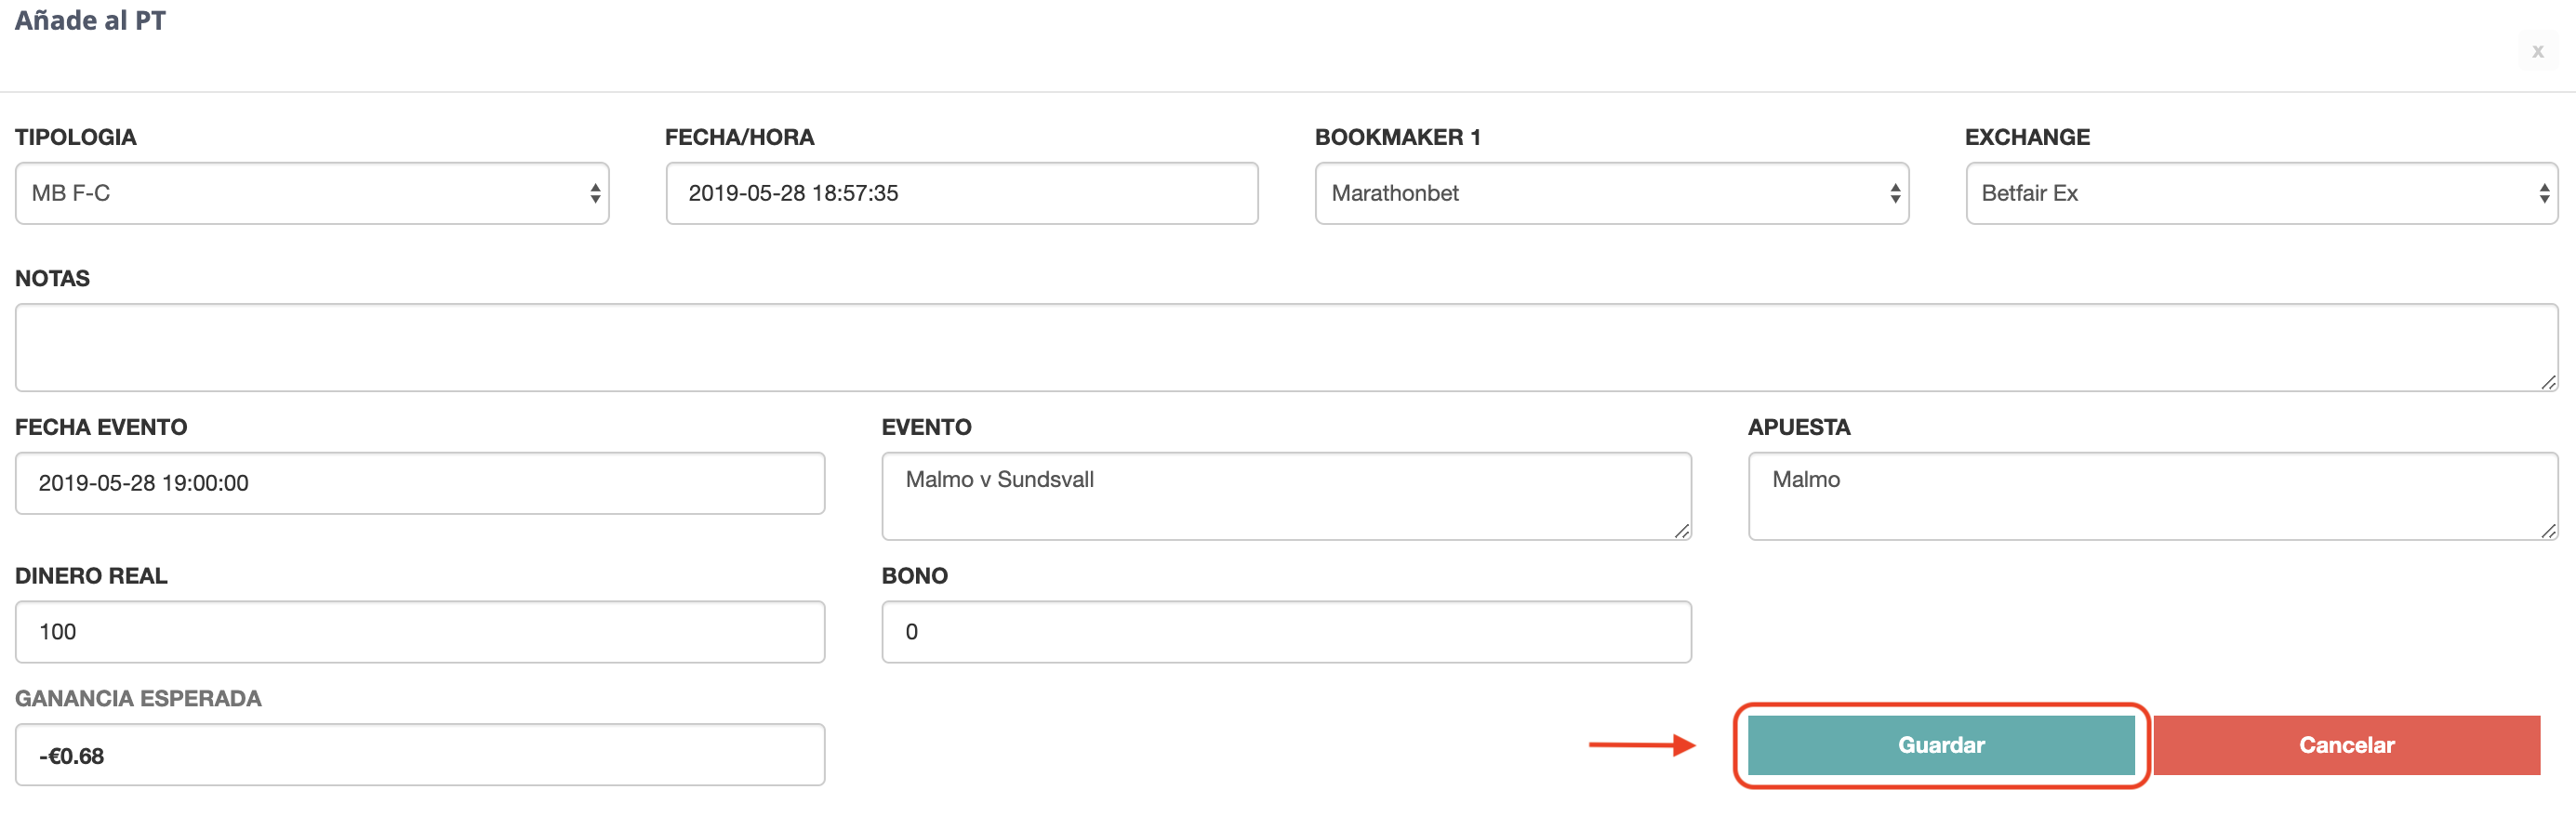Open the EXCHANGE dropdown showing Betfair Ex

[2262, 192]
